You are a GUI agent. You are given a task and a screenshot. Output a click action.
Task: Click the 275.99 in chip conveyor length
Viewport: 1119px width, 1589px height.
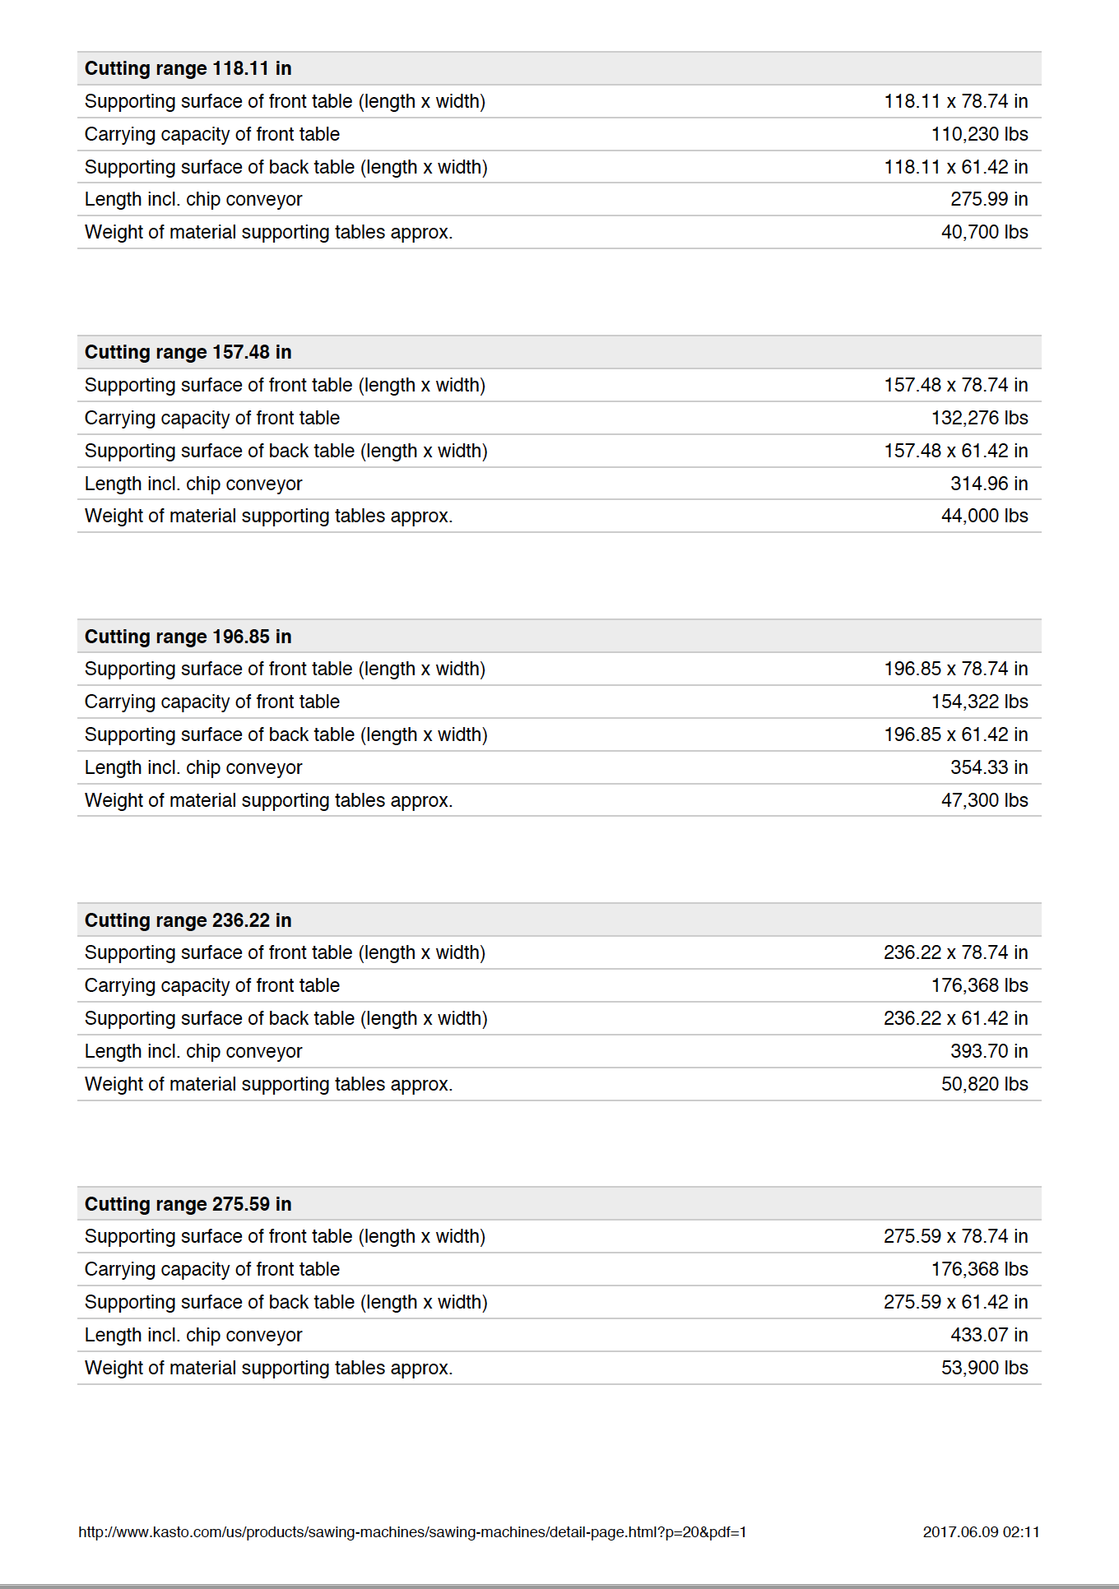(x=989, y=199)
